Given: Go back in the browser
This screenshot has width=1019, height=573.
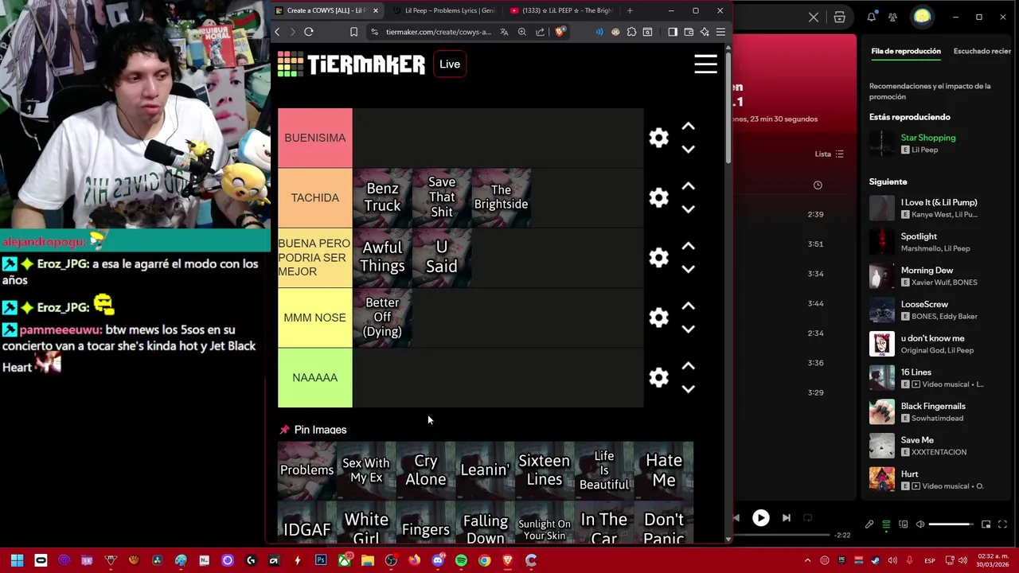Looking at the screenshot, I should (277, 32).
